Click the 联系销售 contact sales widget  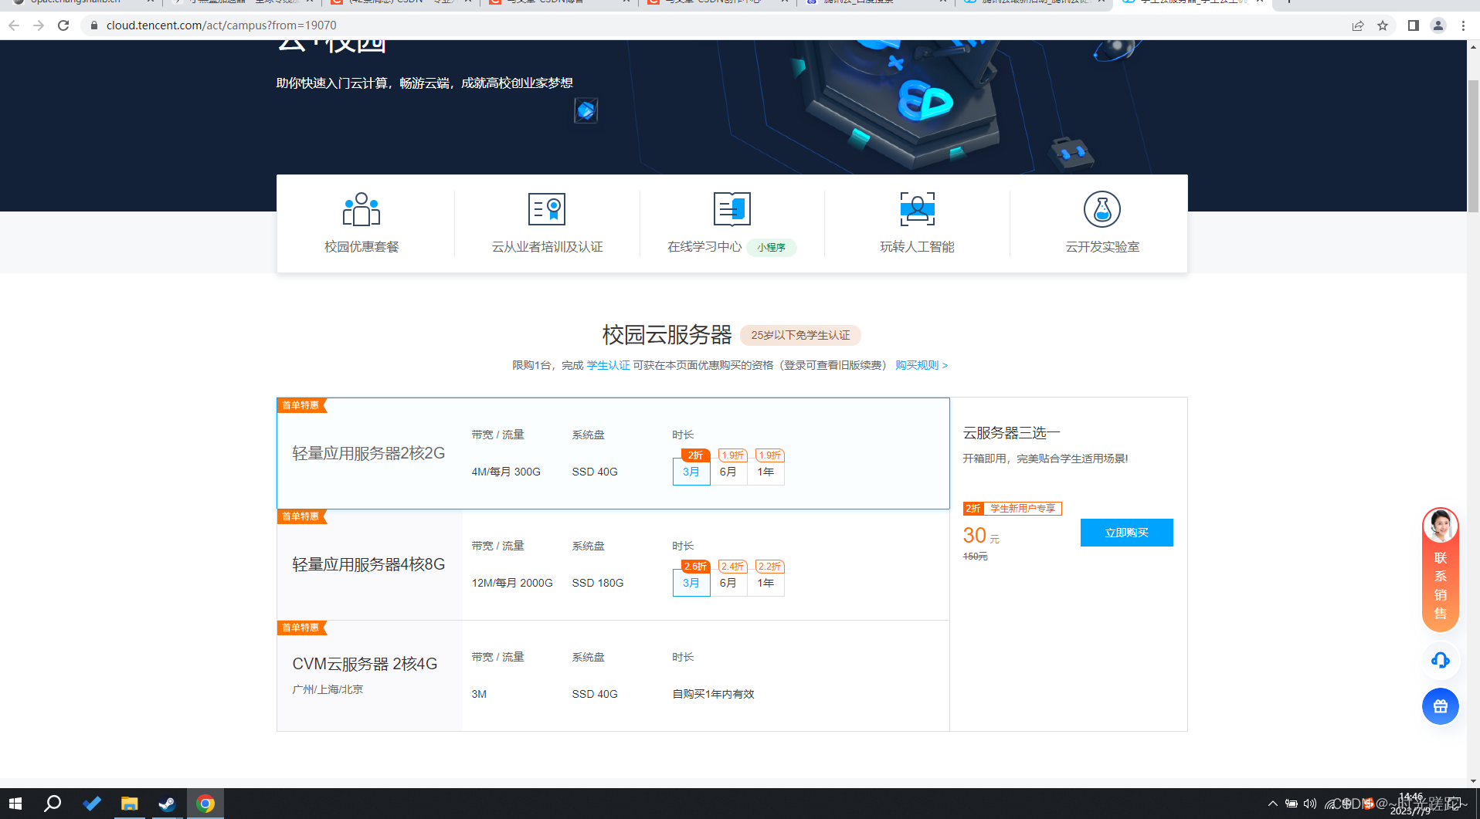[1441, 570]
